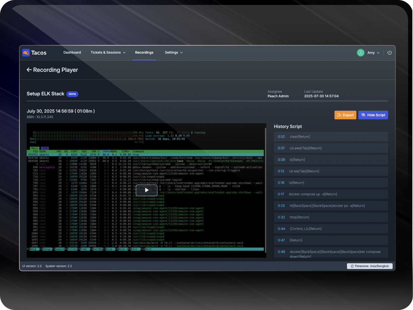This screenshot has height=310, width=413.
Task: Click the Setup ELK Stack title
Action: point(45,94)
